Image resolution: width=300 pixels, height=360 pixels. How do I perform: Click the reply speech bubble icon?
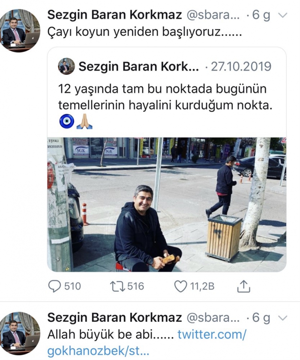pos(54,286)
